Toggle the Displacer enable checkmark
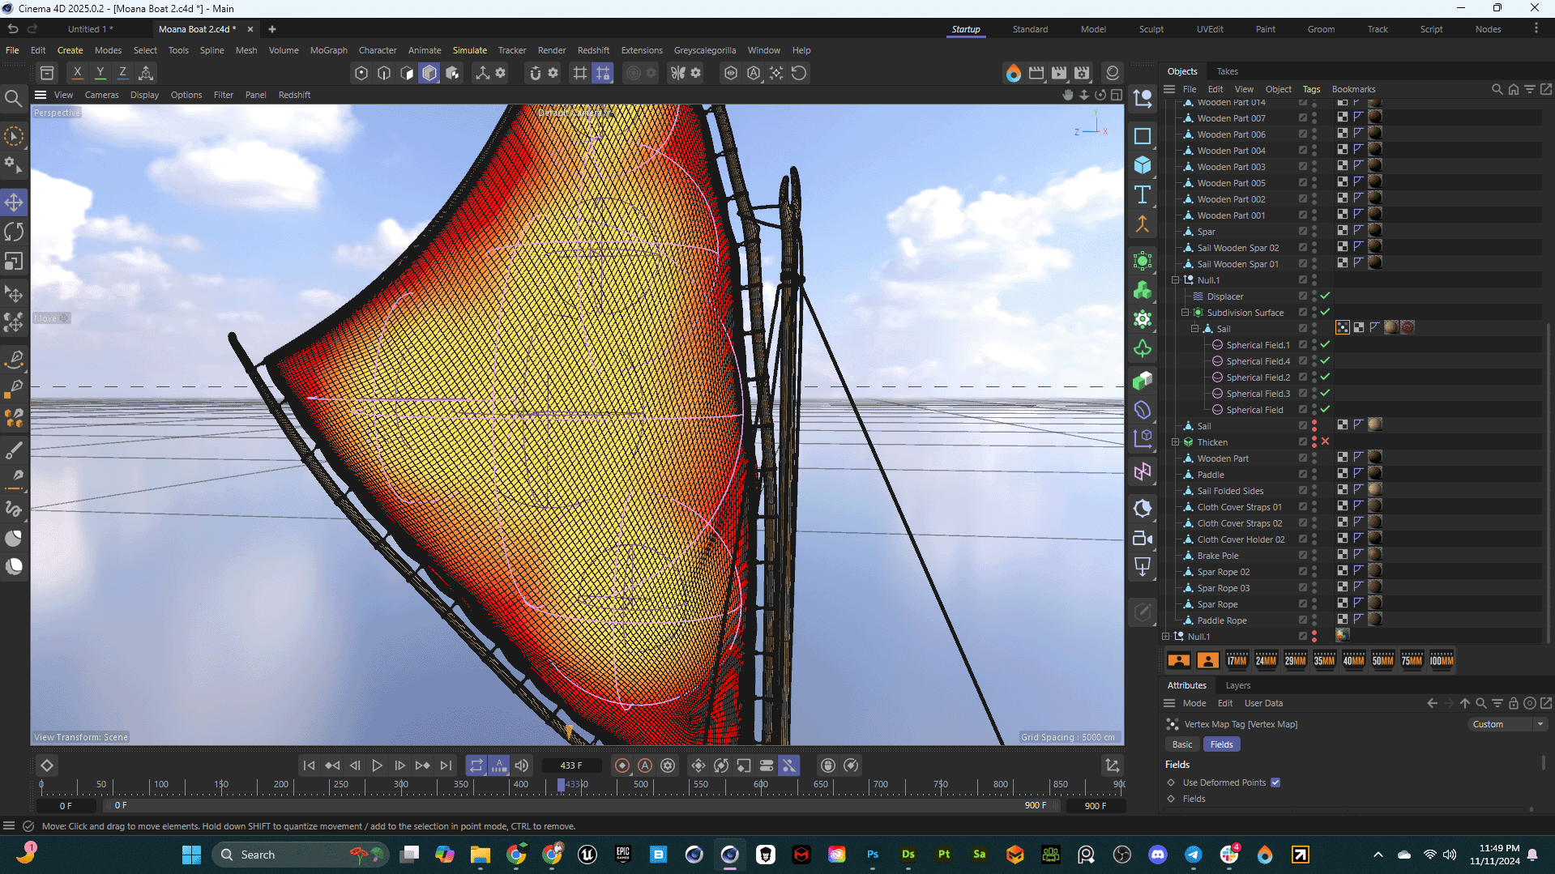The width and height of the screenshot is (1555, 874). (1325, 296)
